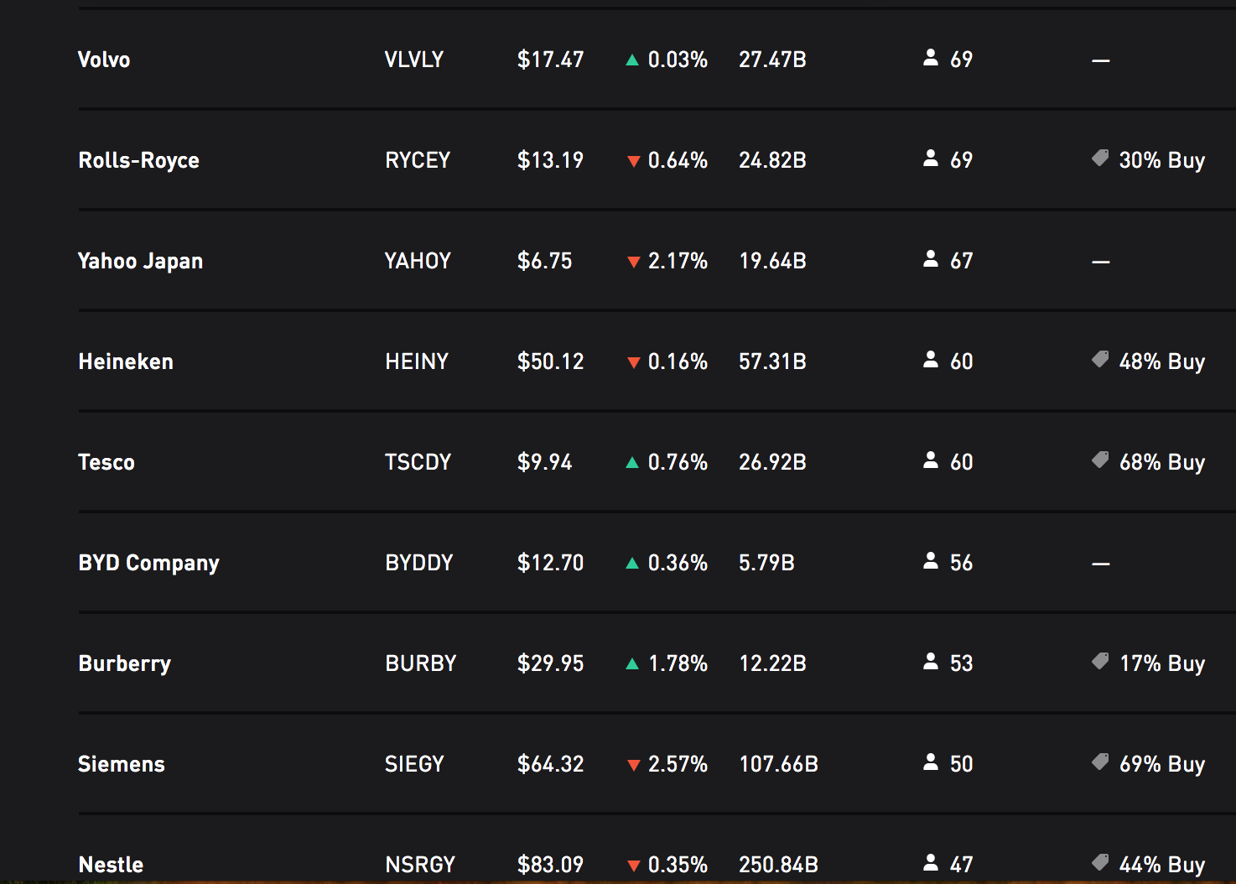Click Yahoo Japan's red down arrow
The image size is (1236, 884).
[634, 262]
